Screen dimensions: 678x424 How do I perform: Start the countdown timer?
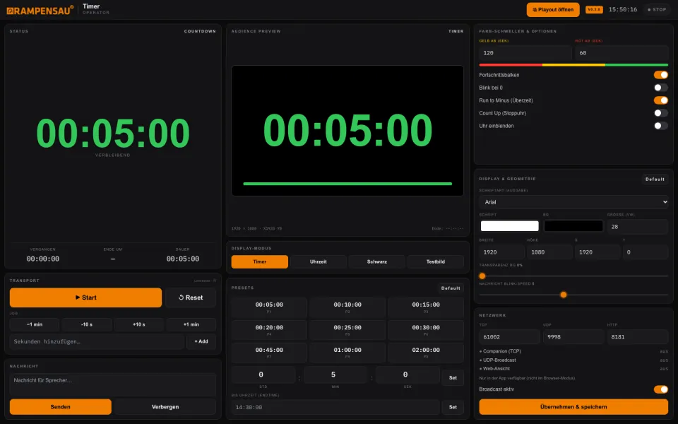pos(85,298)
